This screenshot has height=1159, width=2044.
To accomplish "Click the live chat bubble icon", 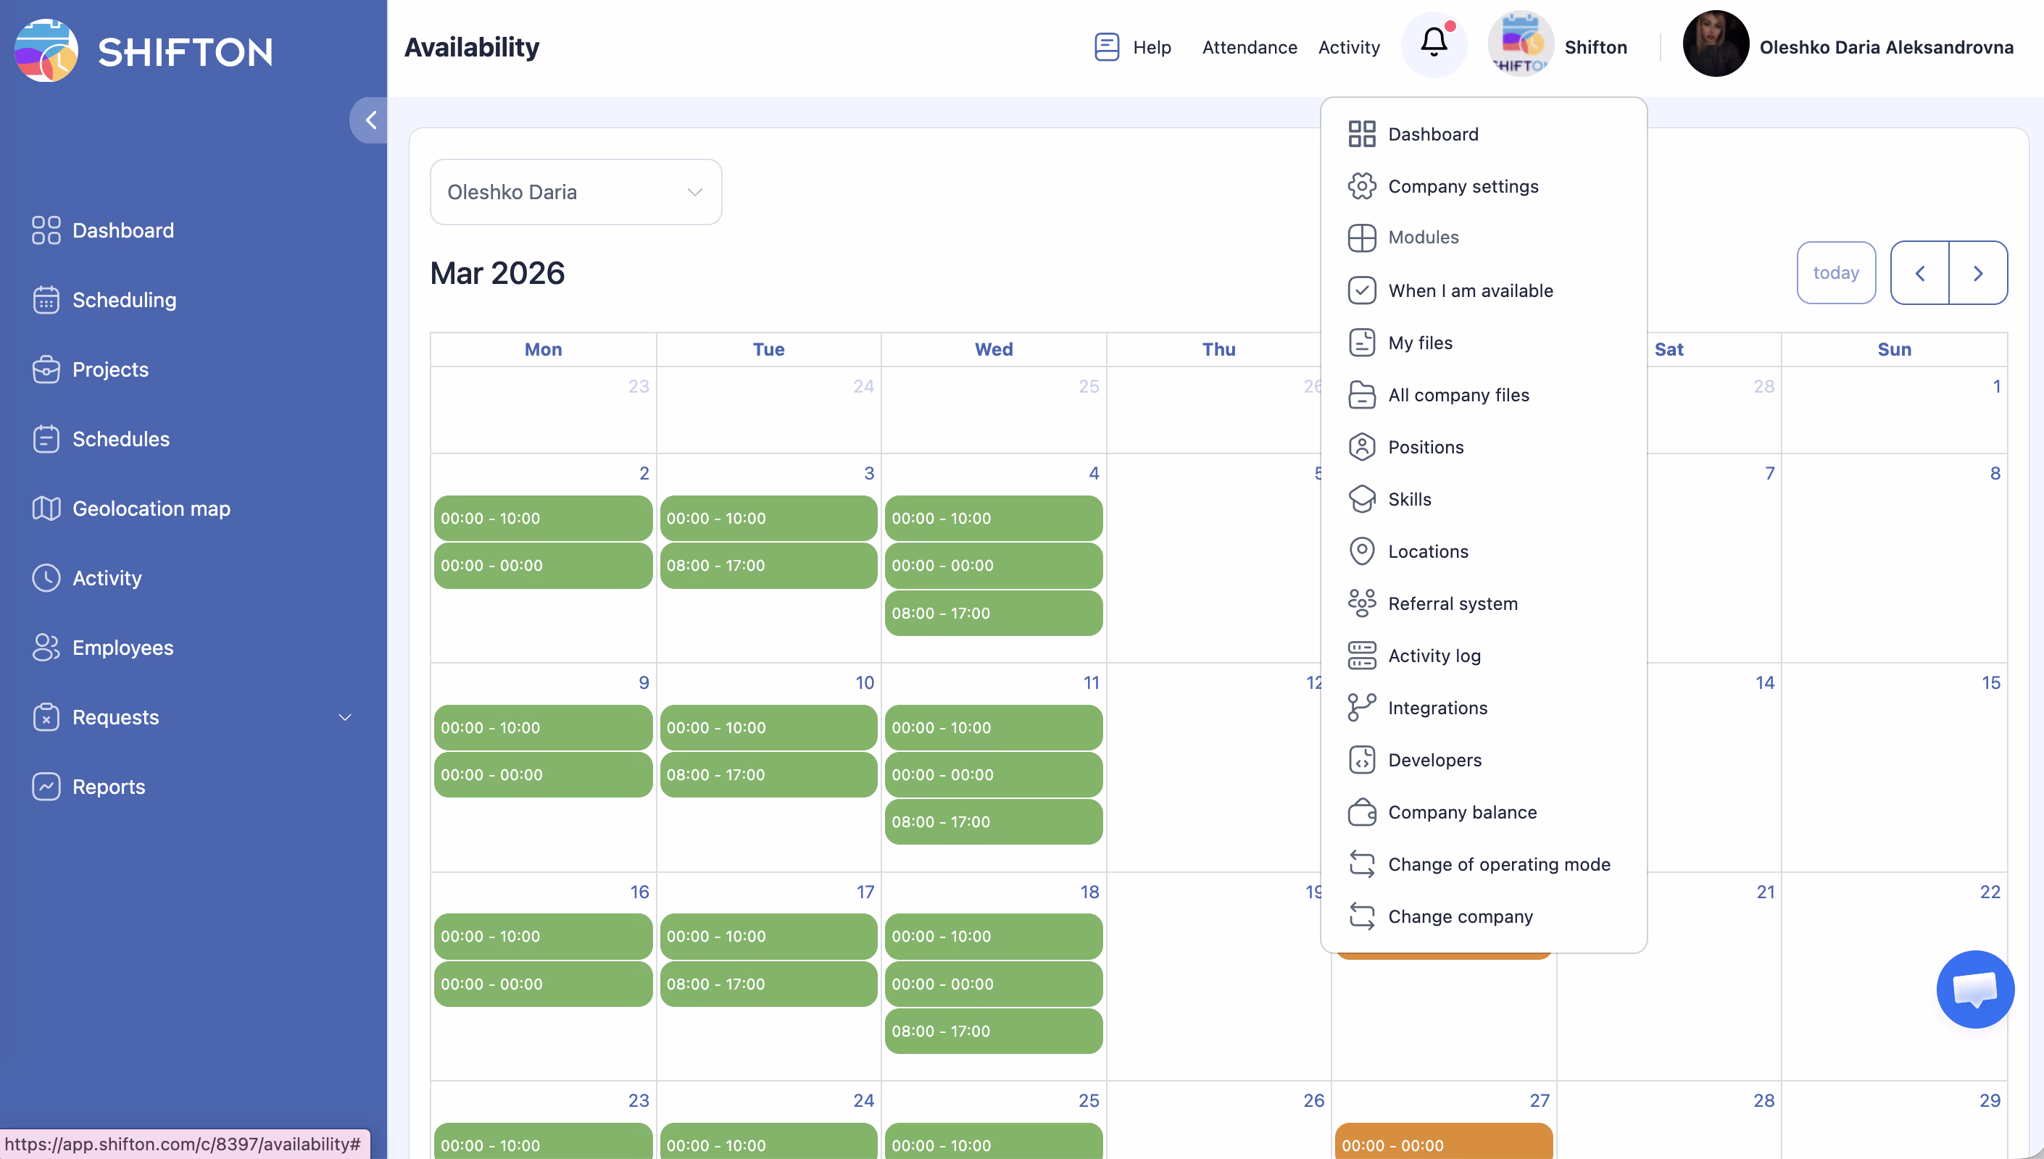I will (x=1974, y=989).
